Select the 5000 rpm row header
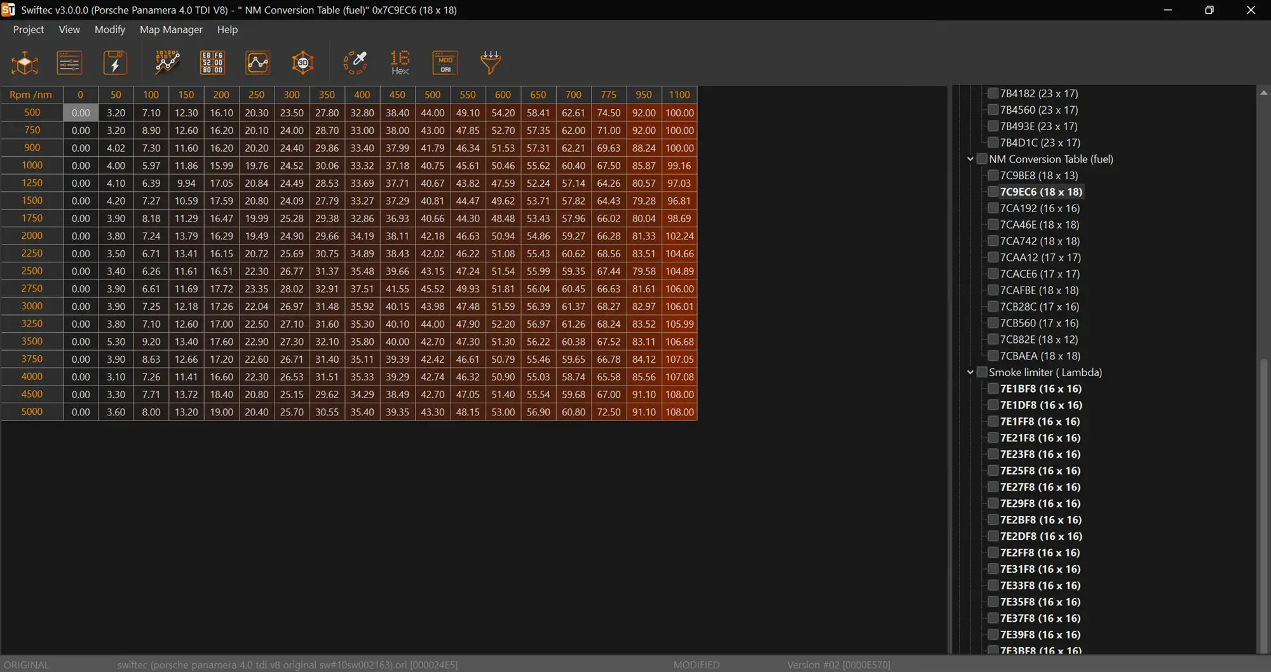This screenshot has height=672, width=1271. click(32, 412)
